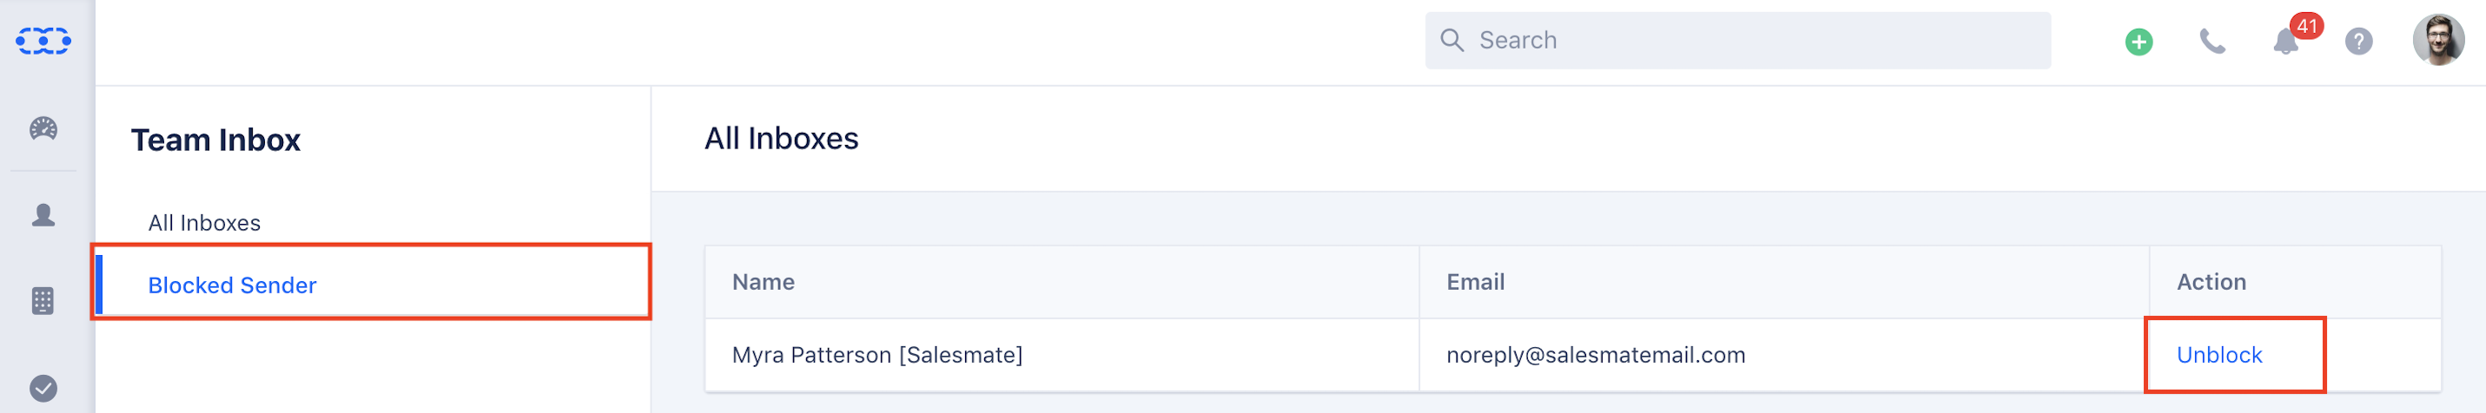This screenshot has width=2486, height=413.
Task: Unblock Myra Patterson sender
Action: tap(2218, 355)
